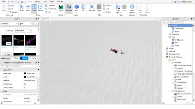Collapse the Data properties section

2,91
